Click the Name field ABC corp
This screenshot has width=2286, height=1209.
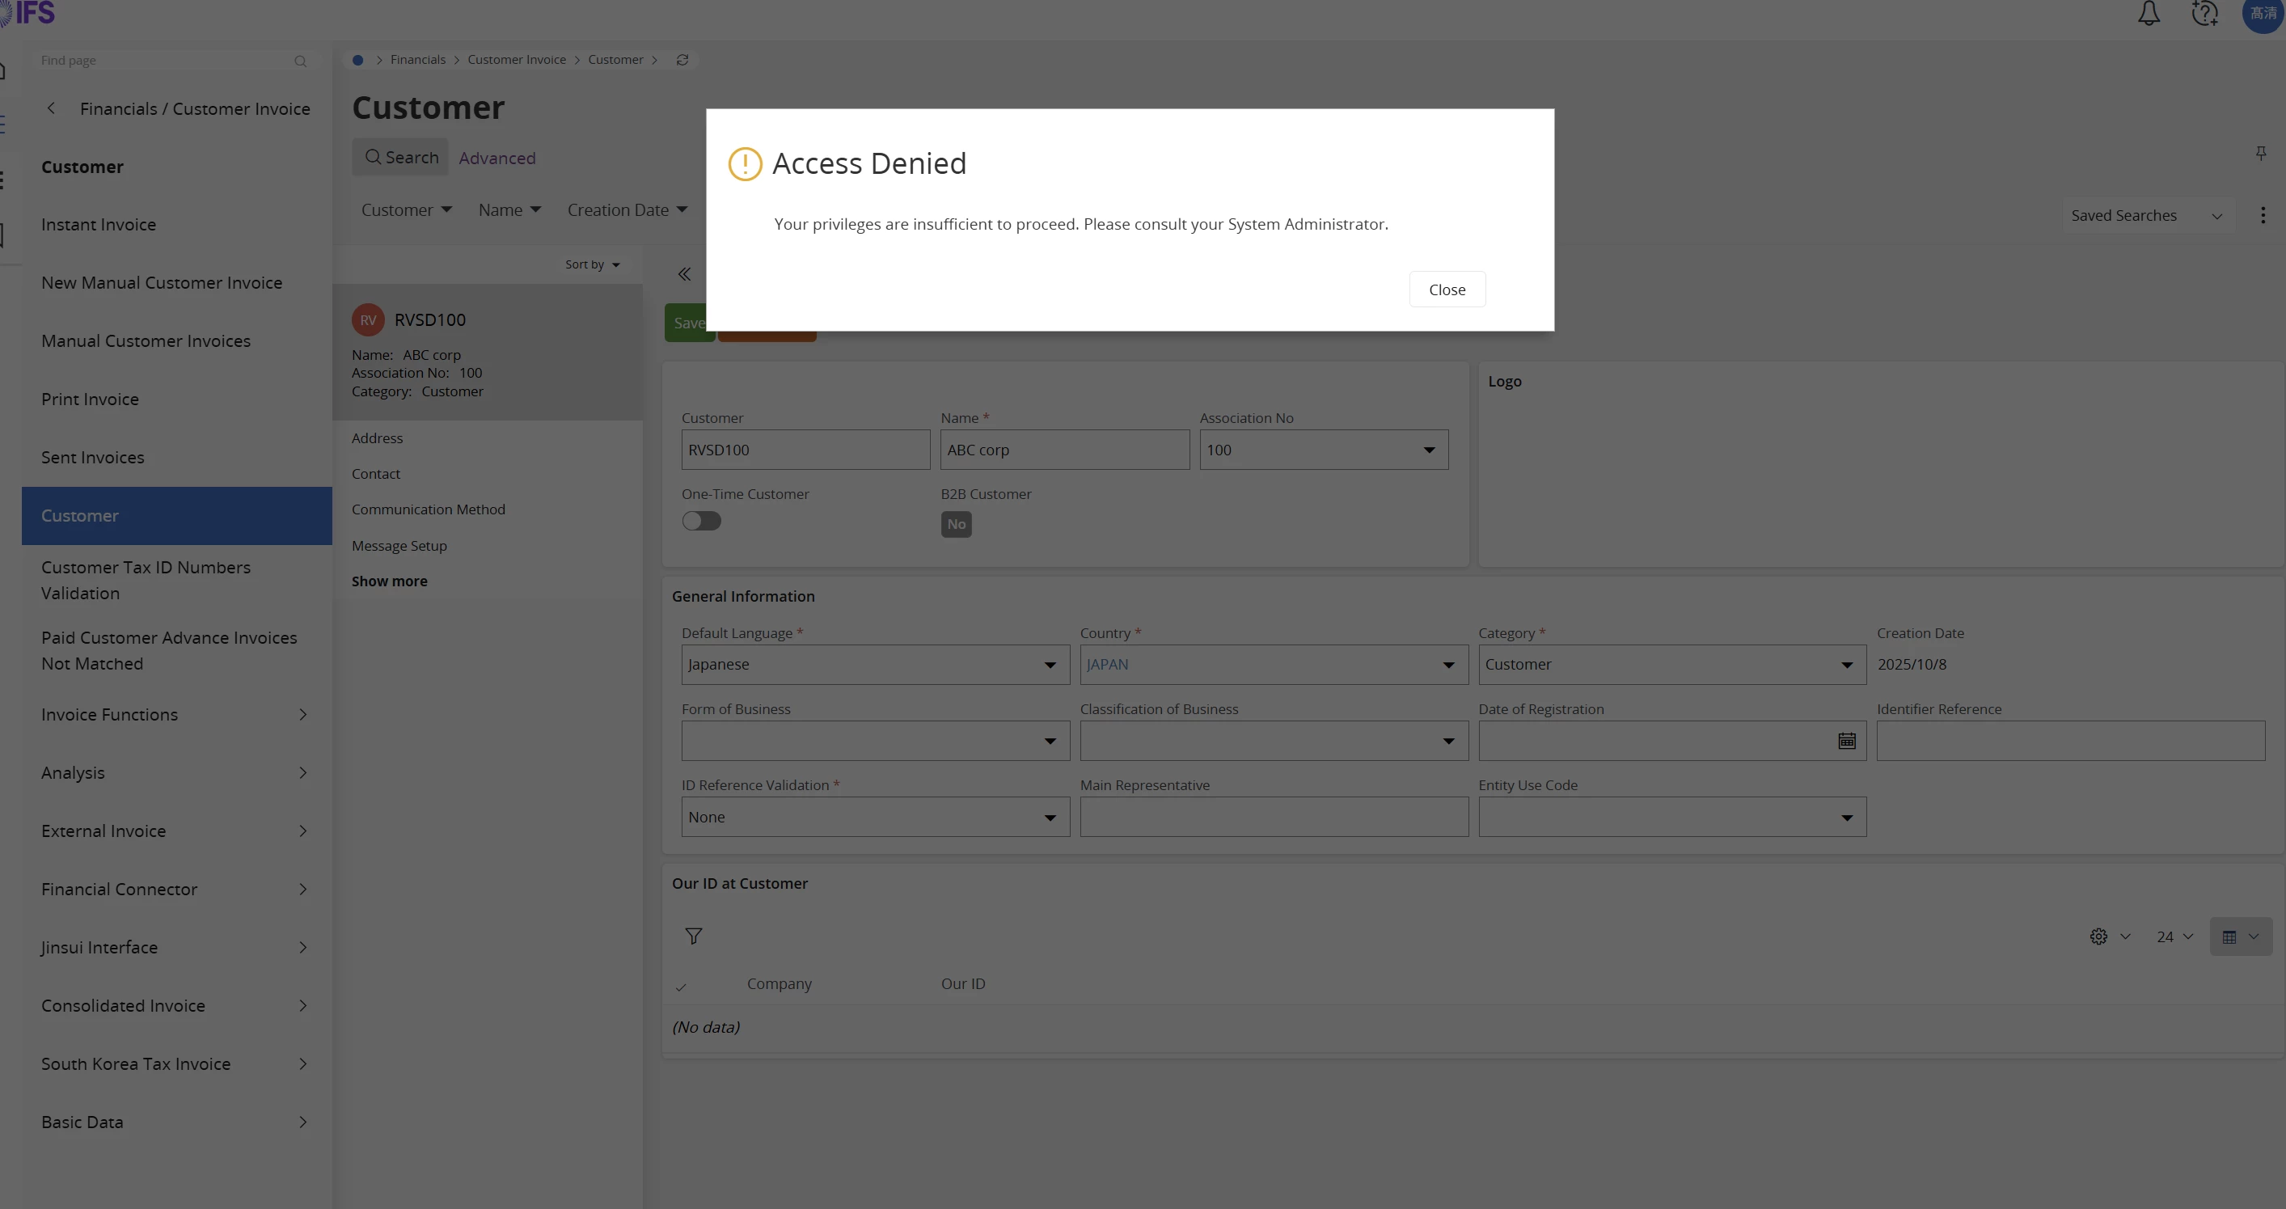pos(1064,450)
